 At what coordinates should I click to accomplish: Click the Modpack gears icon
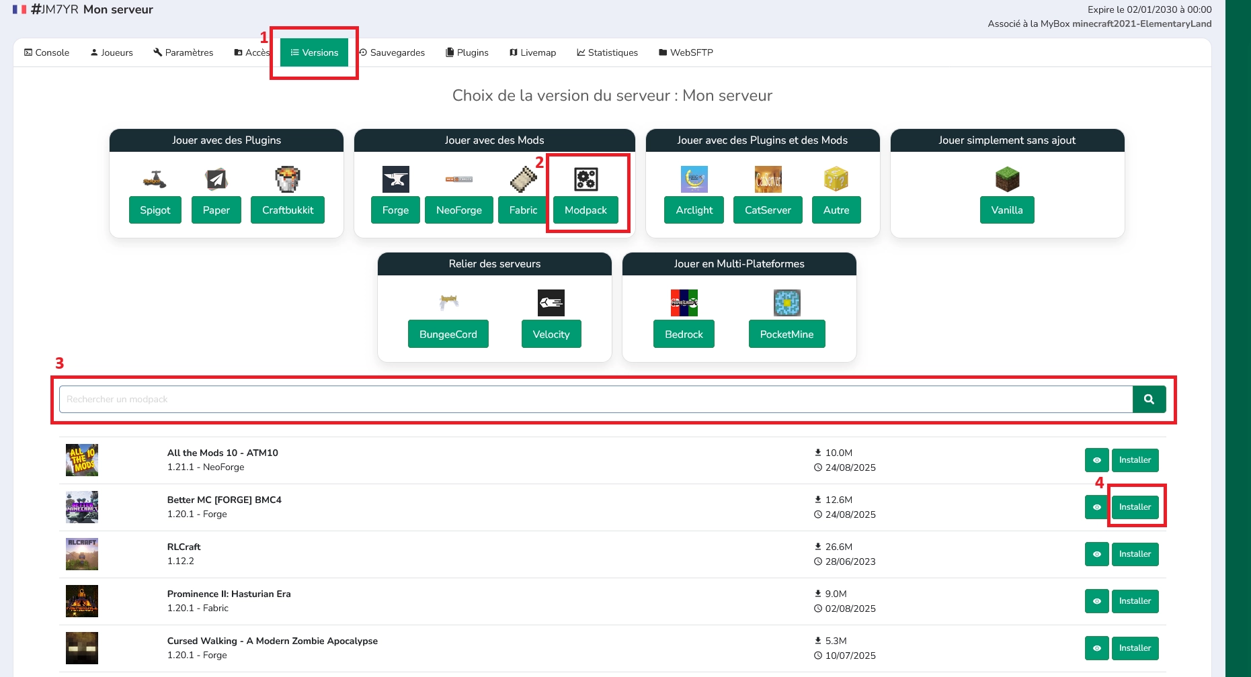586,179
